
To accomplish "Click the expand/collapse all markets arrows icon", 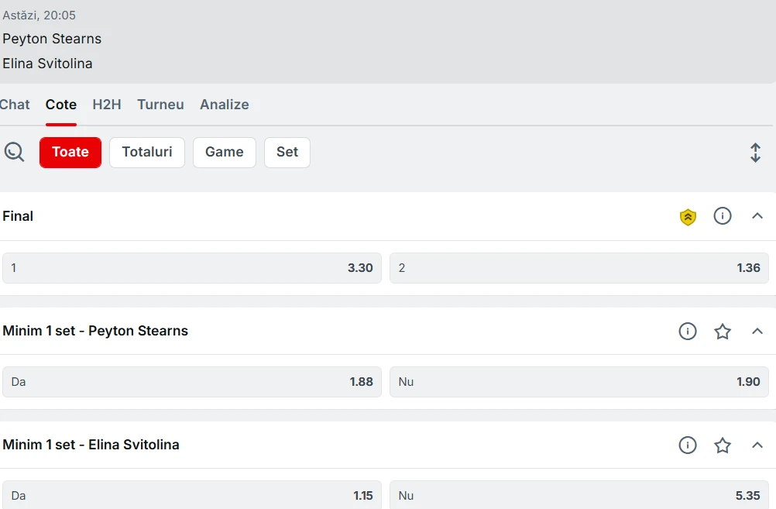I will (755, 153).
